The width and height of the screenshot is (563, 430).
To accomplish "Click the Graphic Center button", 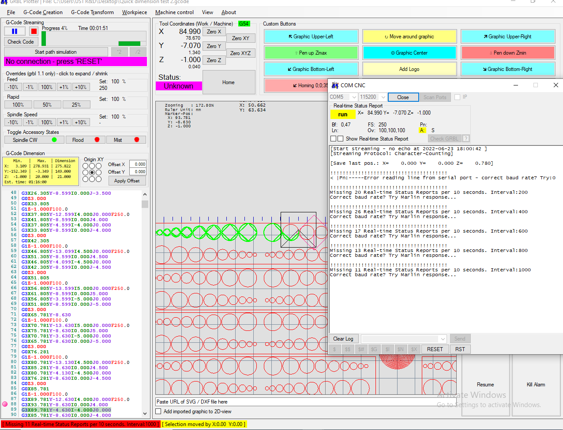I will pos(409,53).
